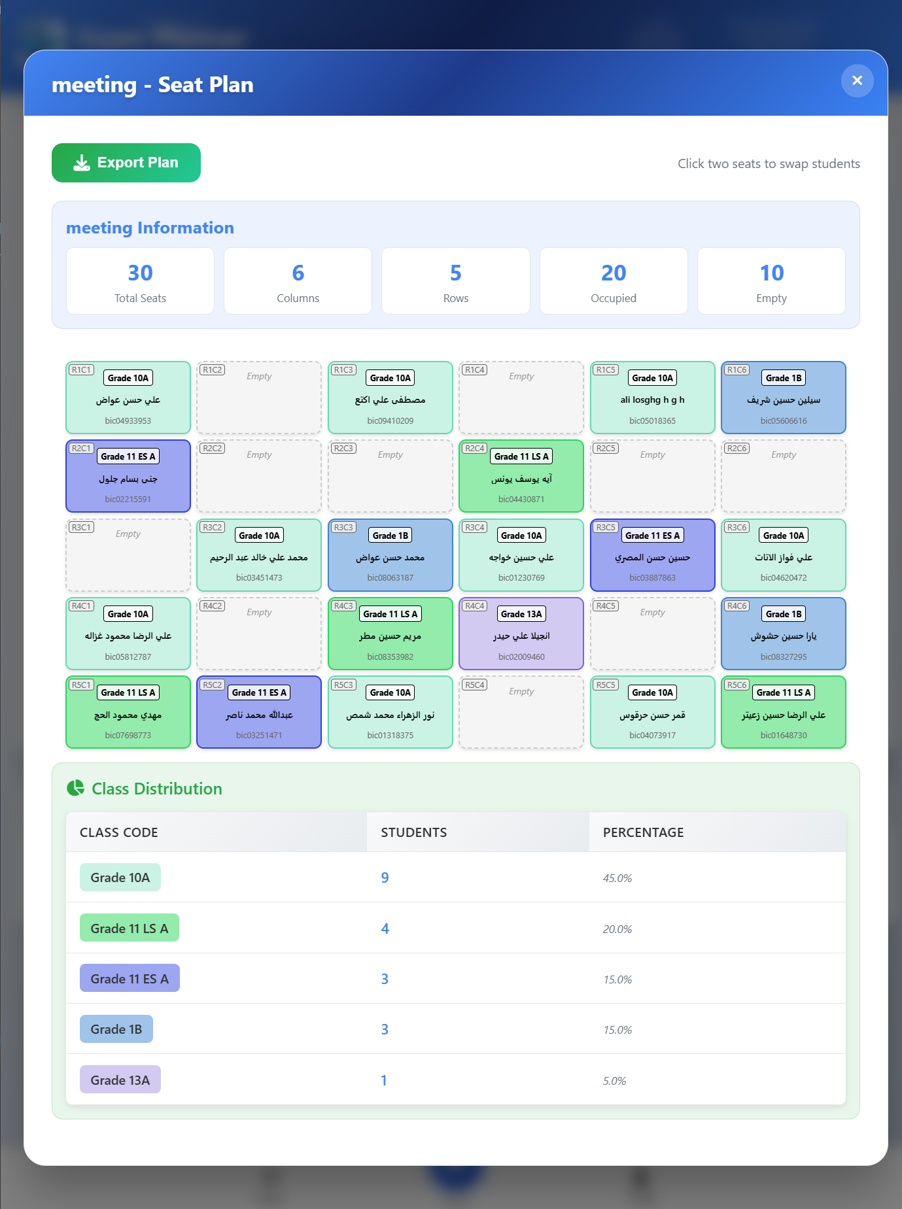Screen dimensions: 902x1209
Task: Select seat R1C1
Action: 128,398
